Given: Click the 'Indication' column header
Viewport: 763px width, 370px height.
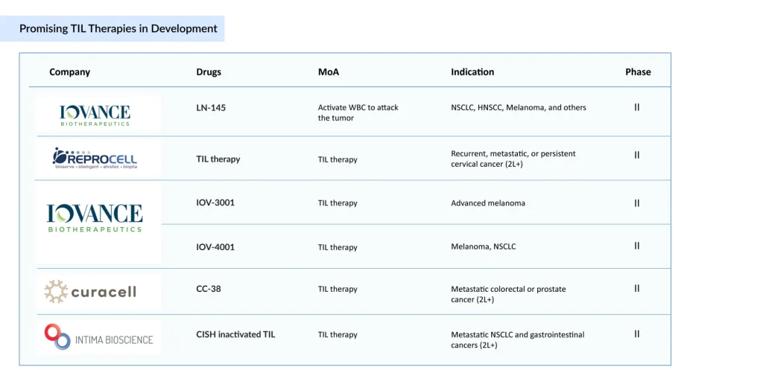Looking at the screenshot, I should coord(472,72).
